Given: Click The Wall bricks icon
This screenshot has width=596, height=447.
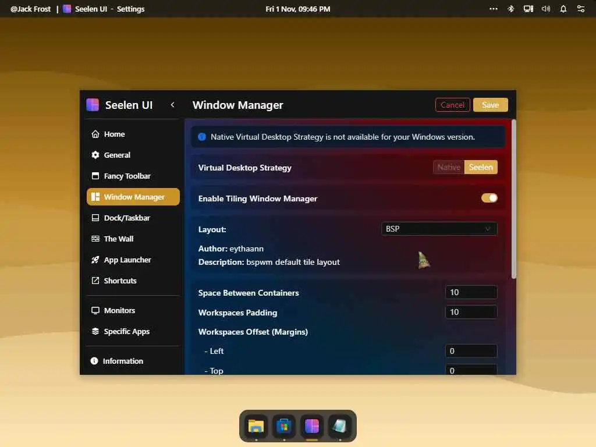Looking at the screenshot, I should tap(95, 239).
